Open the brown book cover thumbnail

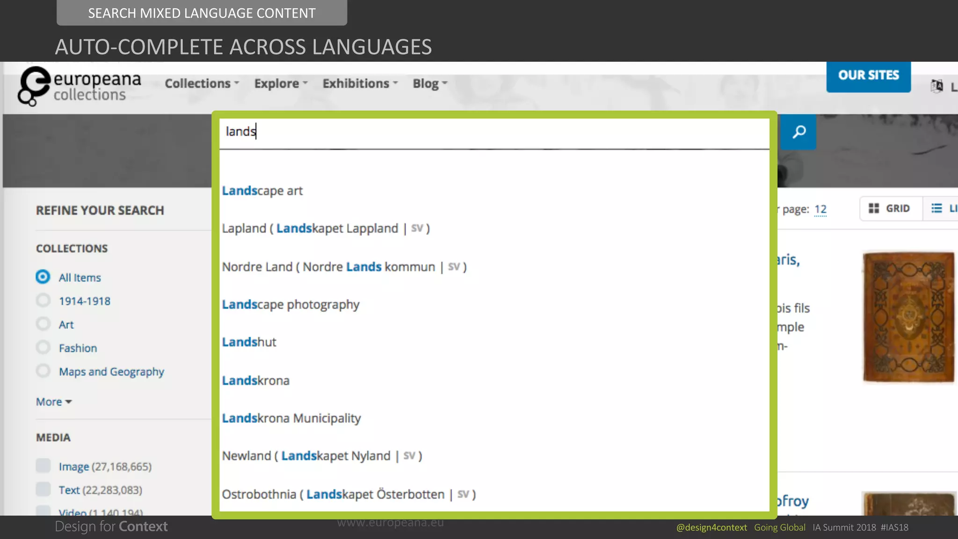pyautogui.click(x=908, y=317)
